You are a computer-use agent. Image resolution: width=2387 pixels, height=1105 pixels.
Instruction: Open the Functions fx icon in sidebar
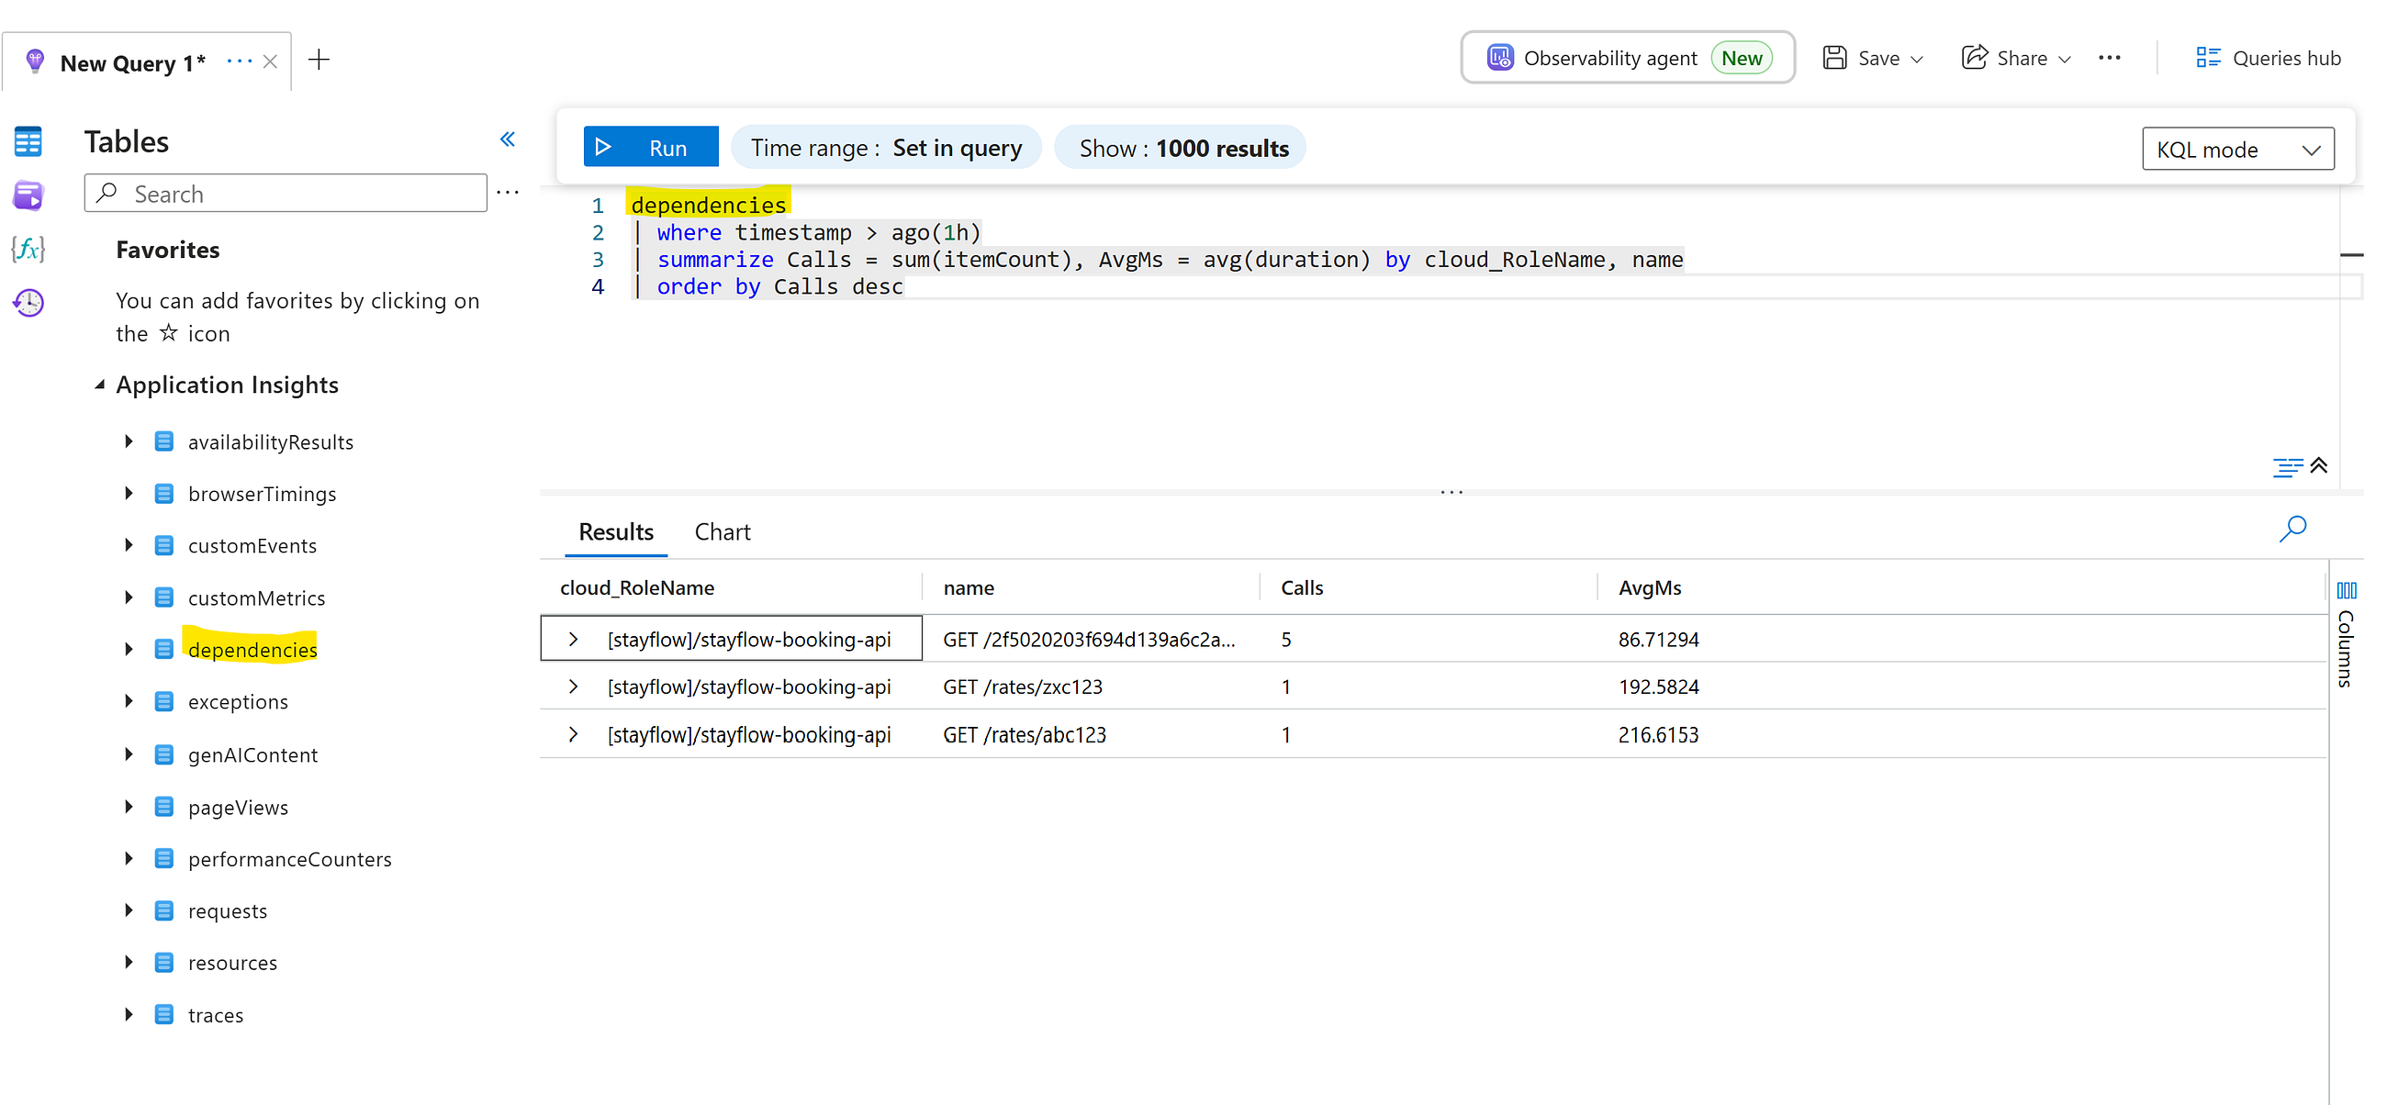tap(28, 249)
